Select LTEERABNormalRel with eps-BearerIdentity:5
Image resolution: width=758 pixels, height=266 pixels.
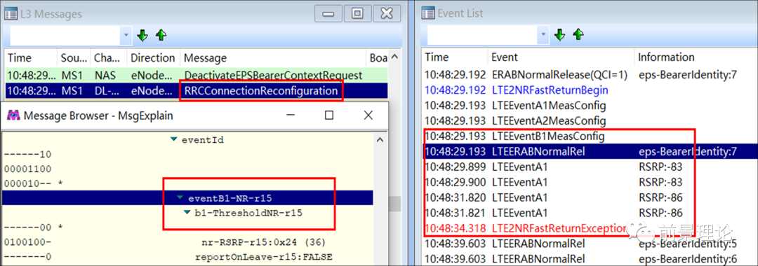pos(590,244)
